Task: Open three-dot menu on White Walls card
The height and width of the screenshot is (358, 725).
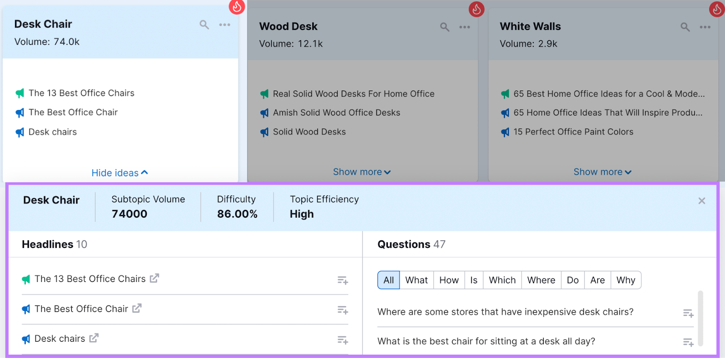Action: point(705,27)
